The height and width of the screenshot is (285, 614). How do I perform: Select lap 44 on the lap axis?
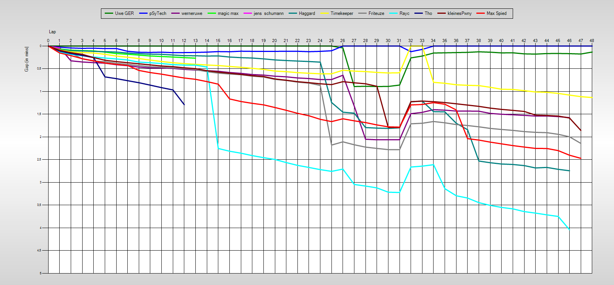coord(547,40)
